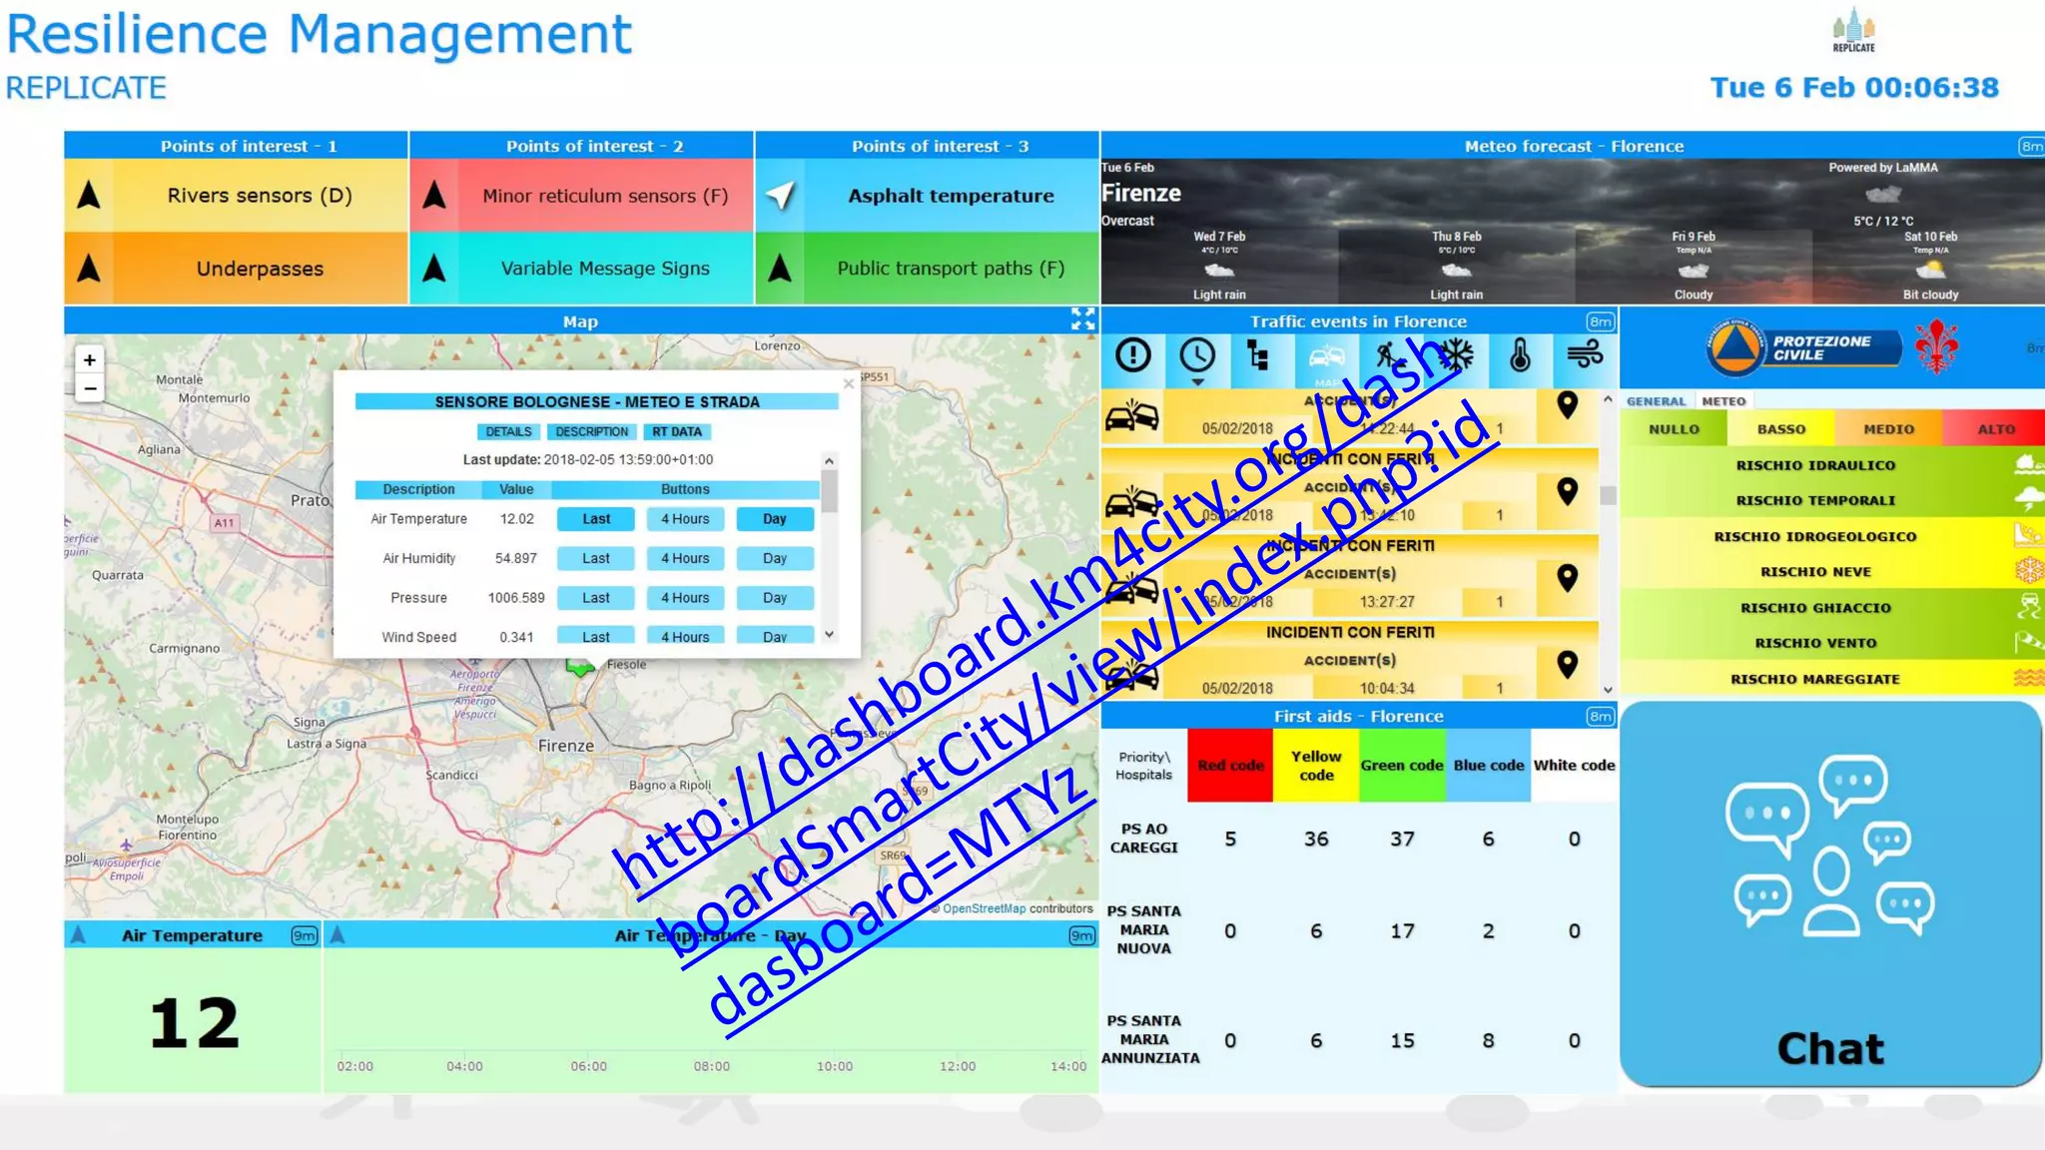Expand dropdown arrow under the clock icon

click(1197, 382)
